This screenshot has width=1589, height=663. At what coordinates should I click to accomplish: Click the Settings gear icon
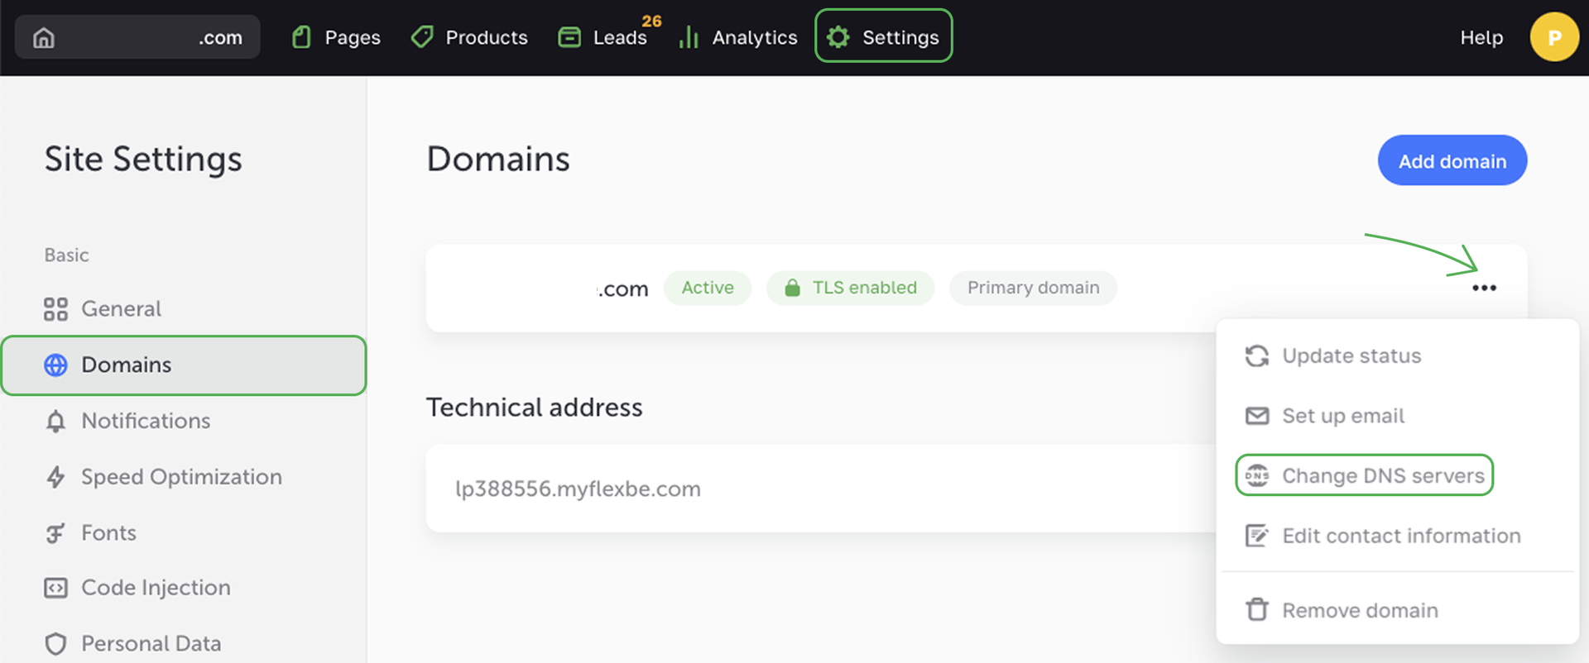(x=838, y=37)
